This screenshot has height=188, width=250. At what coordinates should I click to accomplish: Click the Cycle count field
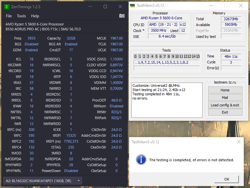(231, 62)
